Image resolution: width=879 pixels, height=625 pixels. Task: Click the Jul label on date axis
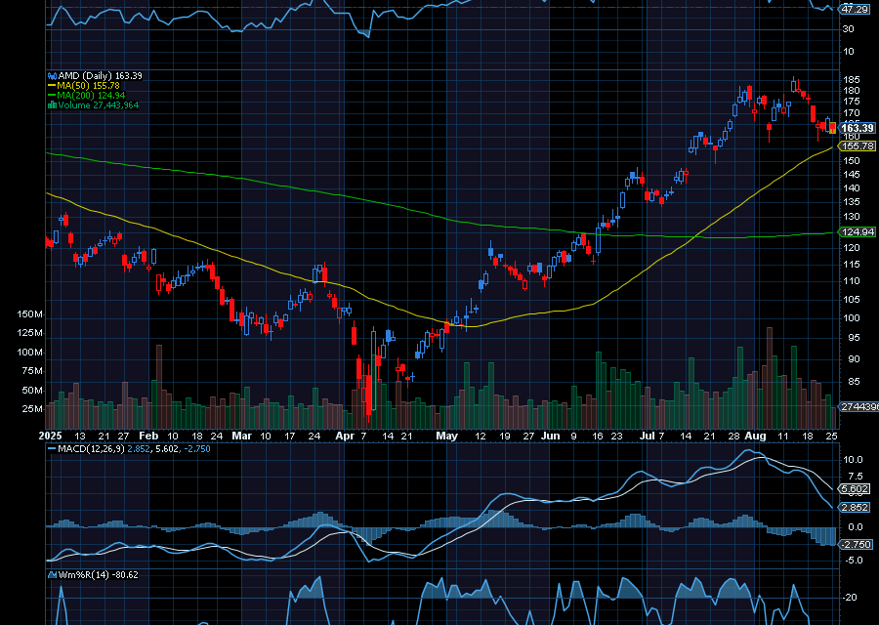[x=647, y=436]
